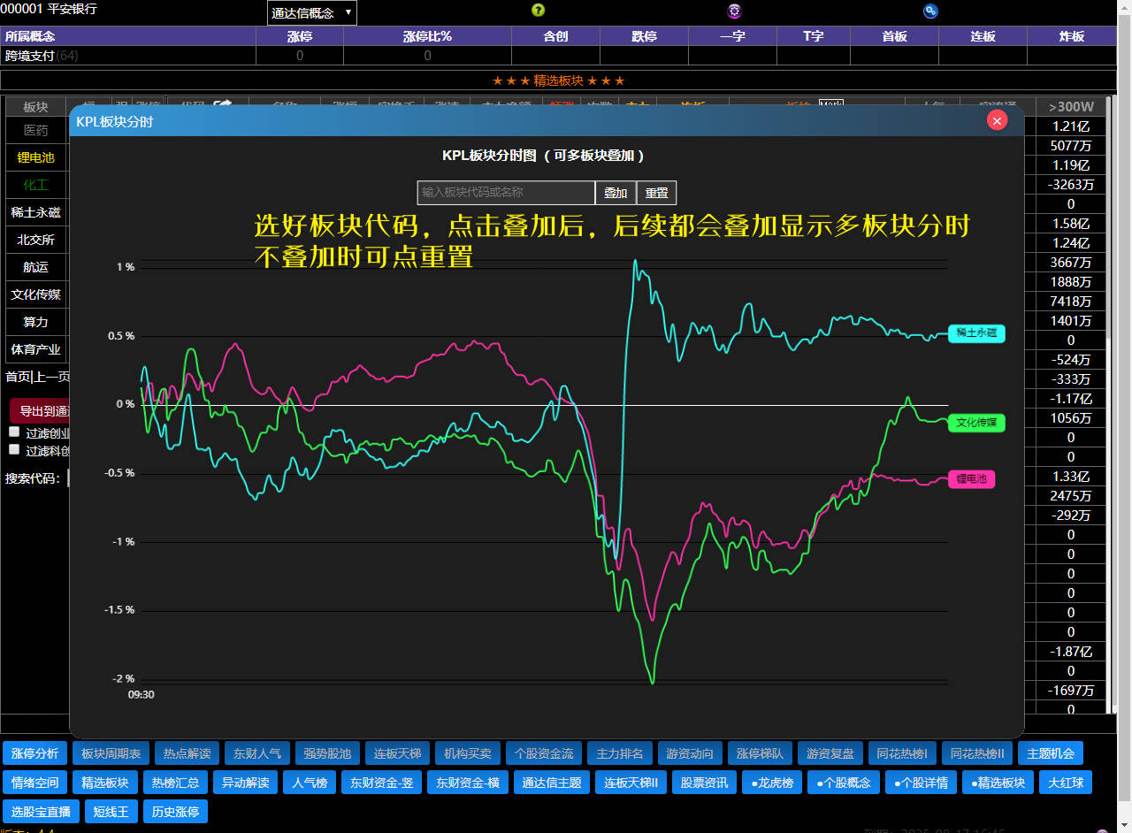Click the 锂电池 pink legend label
Viewport: 1132px width, 833px height.
coord(971,479)
